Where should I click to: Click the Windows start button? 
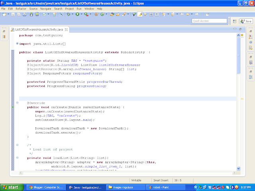point(12,187)
